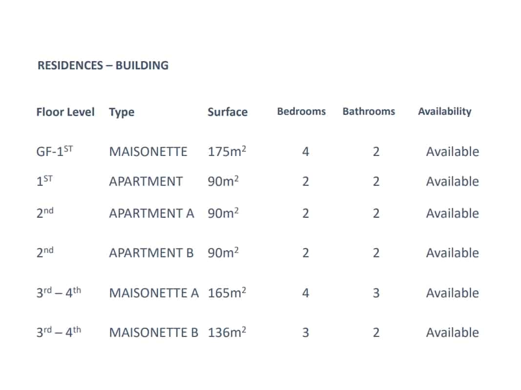This screenshot has height=390, width=521.
Task: Click Available status for 1ST floor APARTMENT
Action: point(453,181)
